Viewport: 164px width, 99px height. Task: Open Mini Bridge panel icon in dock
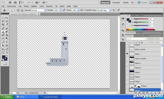coord(123,18)
